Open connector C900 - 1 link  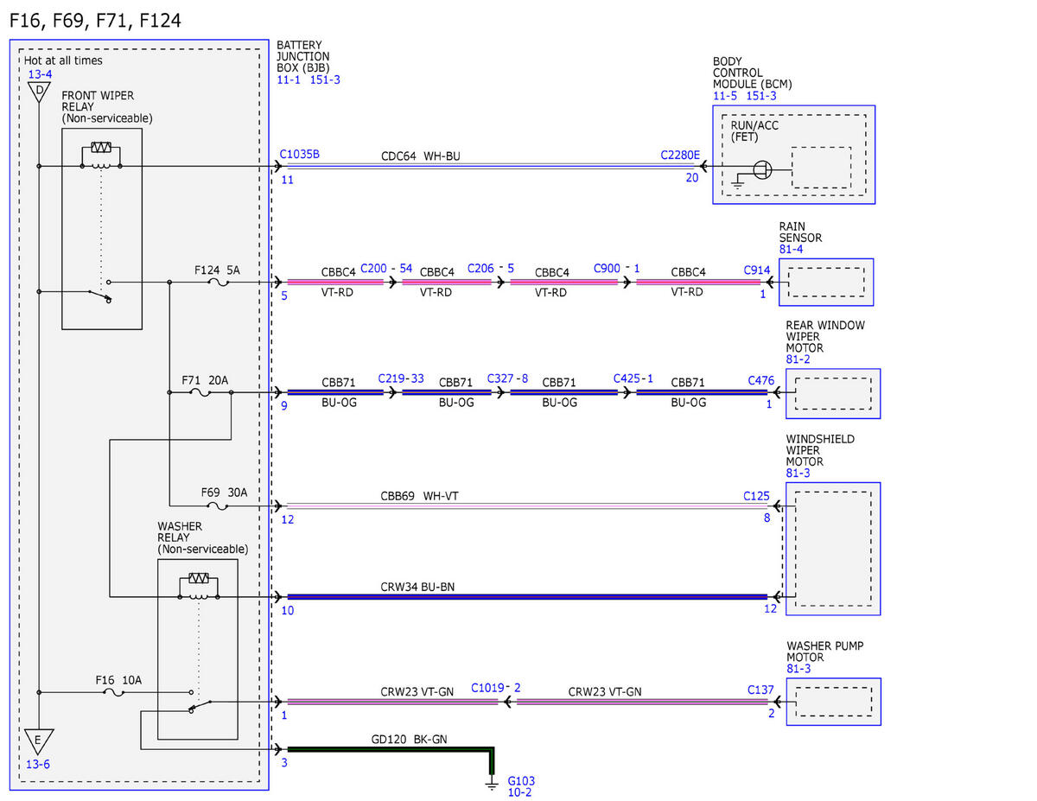pos(617,269)
